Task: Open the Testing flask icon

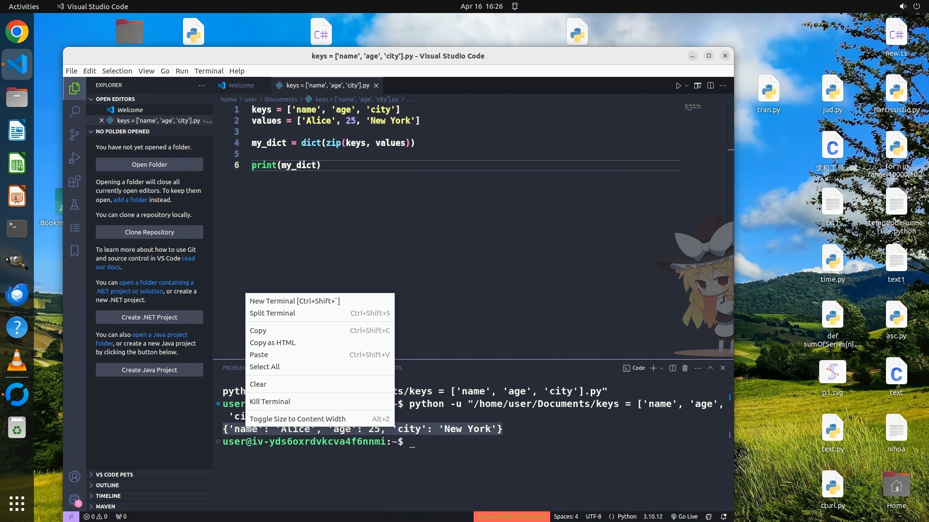Action: [75, 204]
